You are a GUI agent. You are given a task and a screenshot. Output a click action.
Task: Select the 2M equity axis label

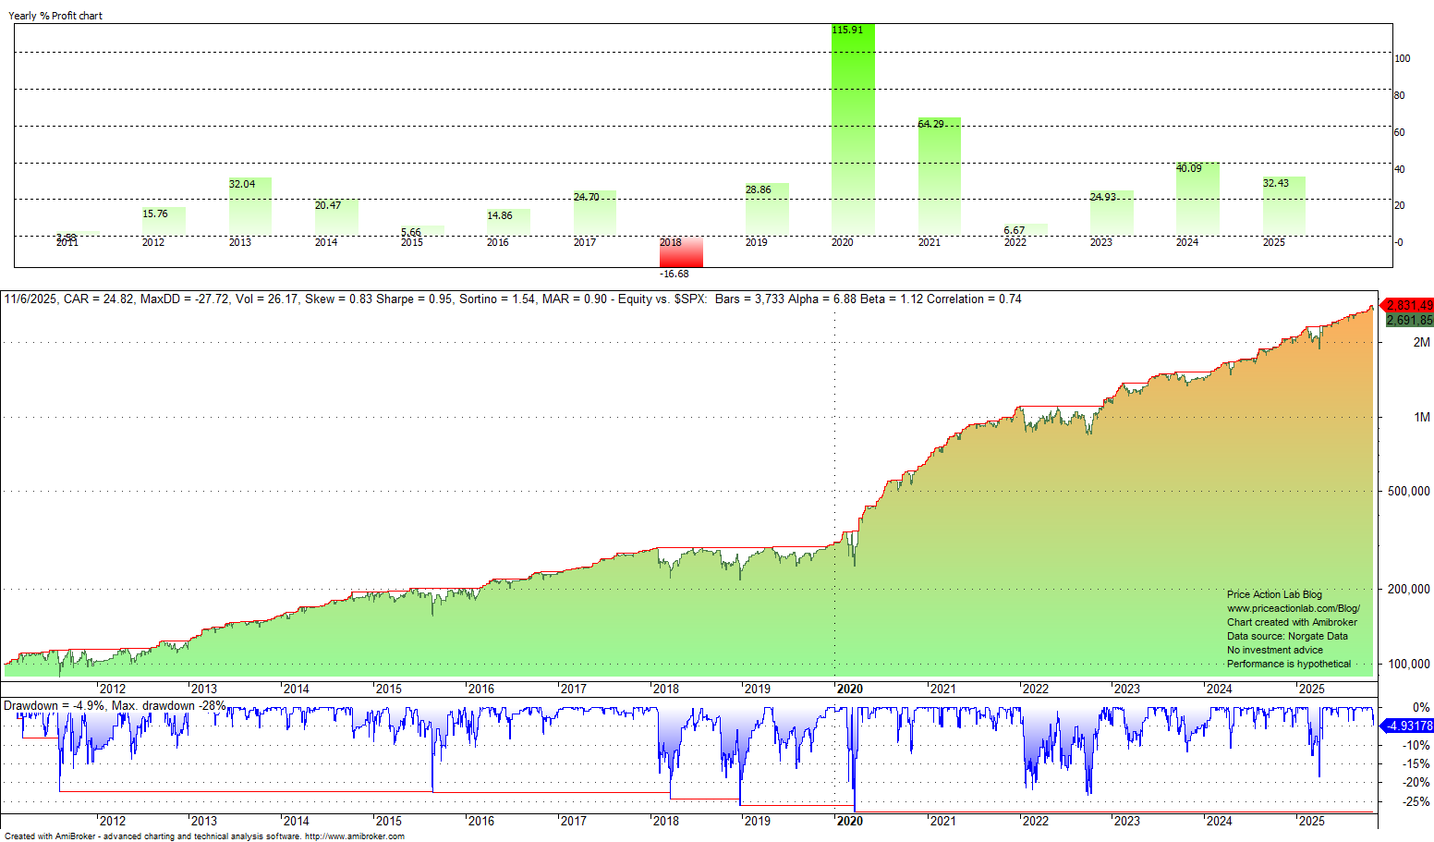[1421, 342]
